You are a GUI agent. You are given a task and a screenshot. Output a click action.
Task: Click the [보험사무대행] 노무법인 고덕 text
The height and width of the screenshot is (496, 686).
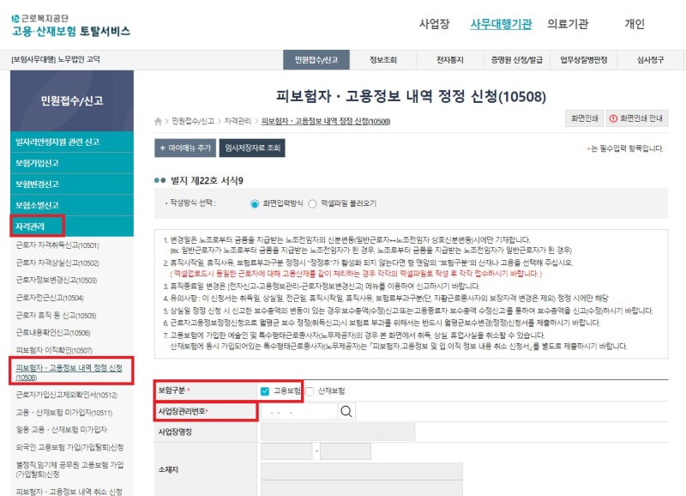[x=56, y=59]
